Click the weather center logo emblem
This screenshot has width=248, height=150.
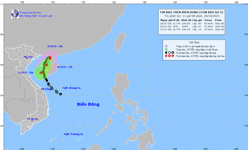click(15, 14)
